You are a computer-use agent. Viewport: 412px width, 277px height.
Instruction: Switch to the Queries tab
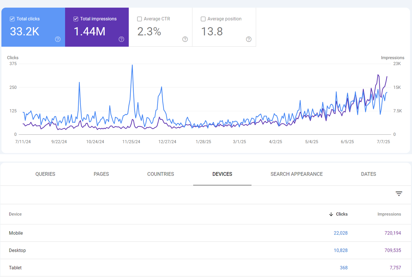tap(45, 174)
